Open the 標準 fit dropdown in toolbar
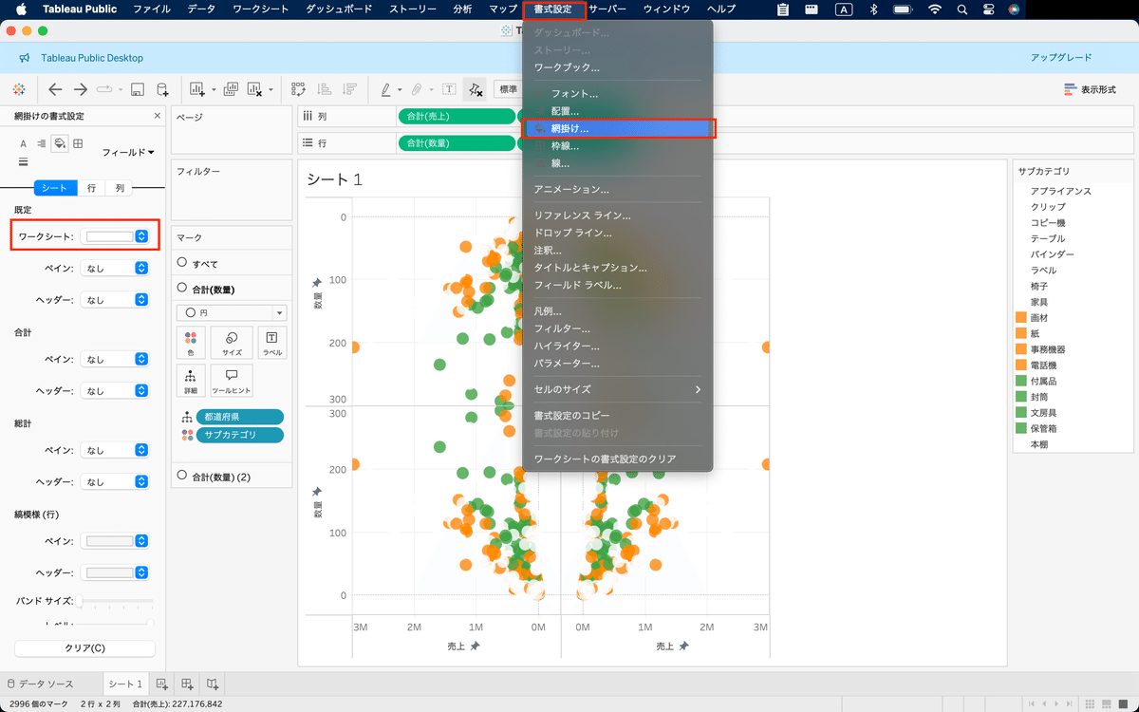The image size is (1139, 712). (x=510, y=89)
